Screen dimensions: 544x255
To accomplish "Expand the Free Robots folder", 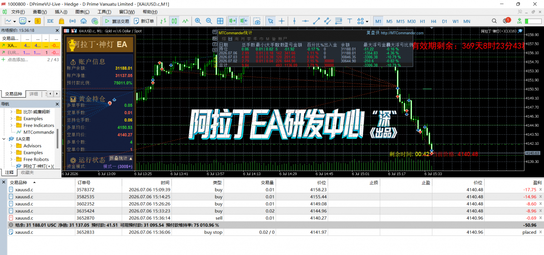I will 11,159.
